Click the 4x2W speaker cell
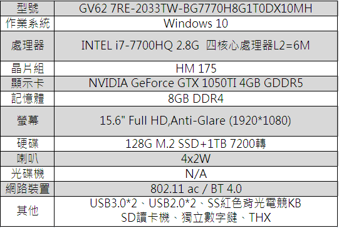 click(x=196, y=159)
